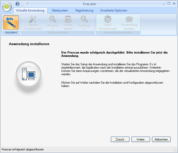
Task: Click the blue help question-mark icon
Action: coord(18,4)
